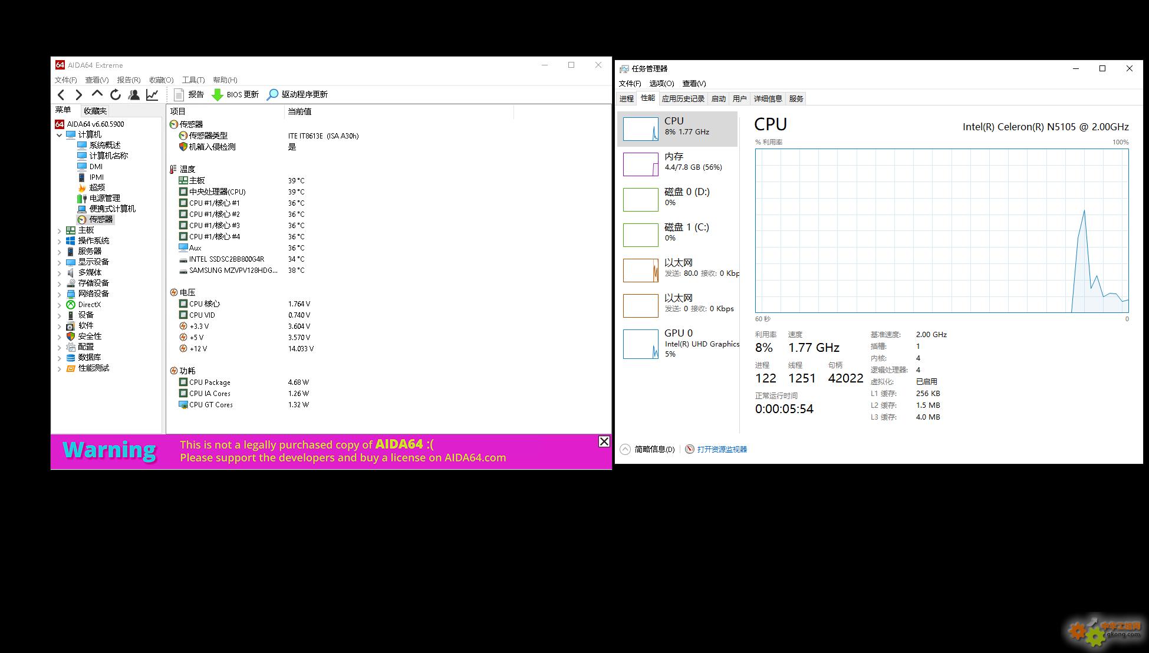Image resolution: width=1149 pixels, height=653 pixels.
Task: Switch to Task Manager 启动 tab
Action: 719,98
